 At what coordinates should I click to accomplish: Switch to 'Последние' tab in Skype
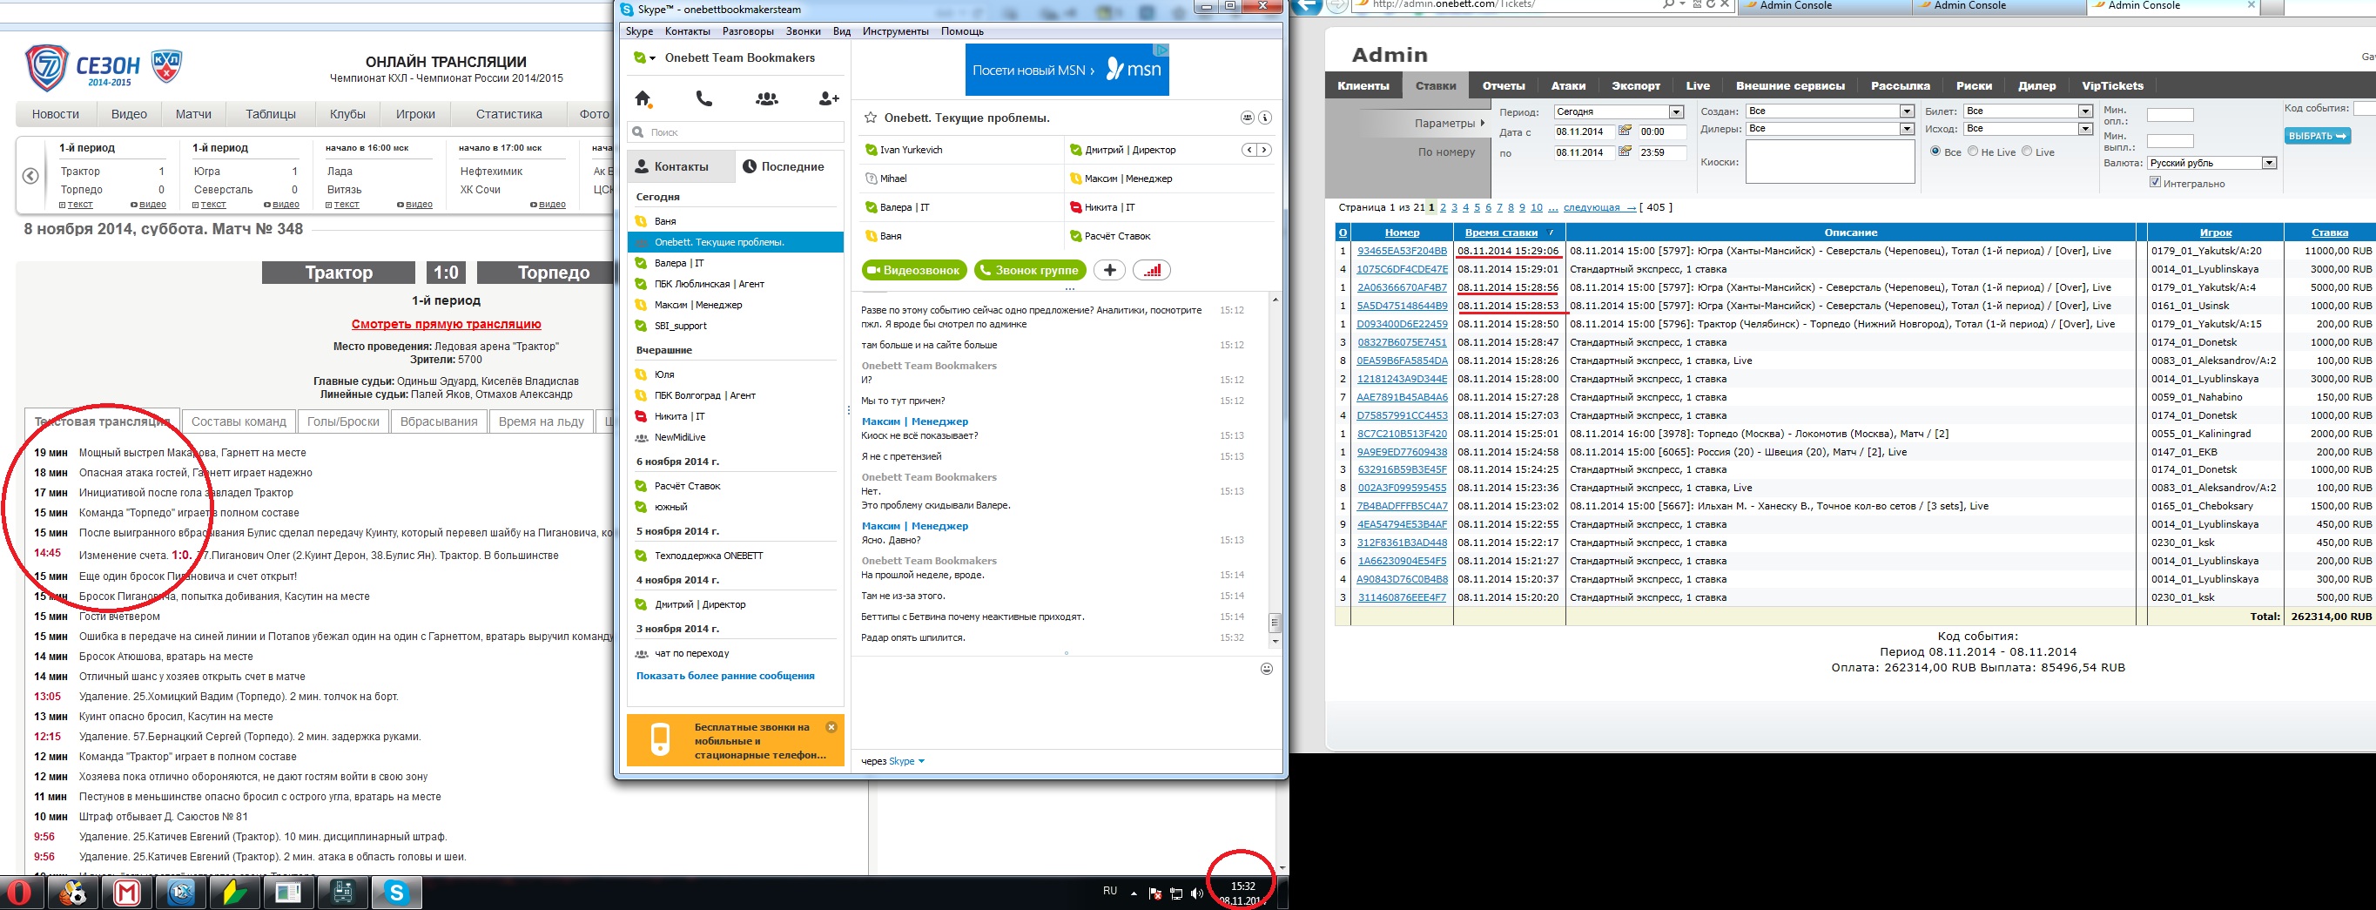(x=790, y=166)
